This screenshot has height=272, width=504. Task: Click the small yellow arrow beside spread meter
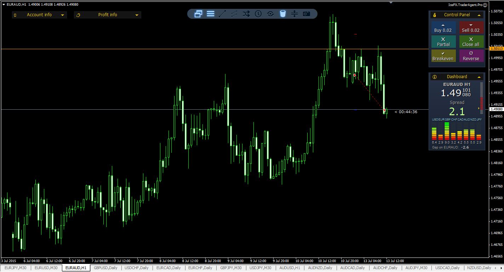tap(479, 108)
